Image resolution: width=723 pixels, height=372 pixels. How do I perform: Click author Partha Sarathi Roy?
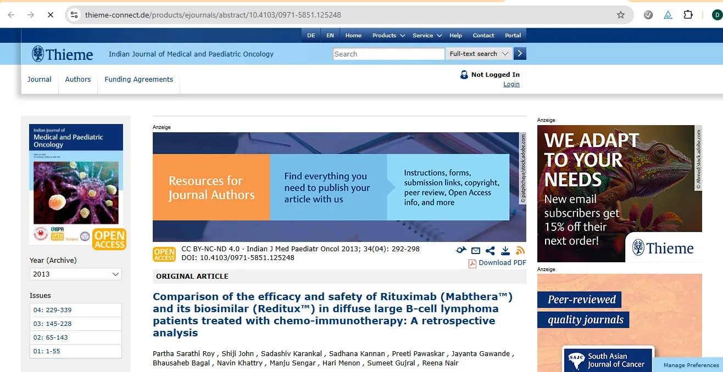click(x=184, y=353)
